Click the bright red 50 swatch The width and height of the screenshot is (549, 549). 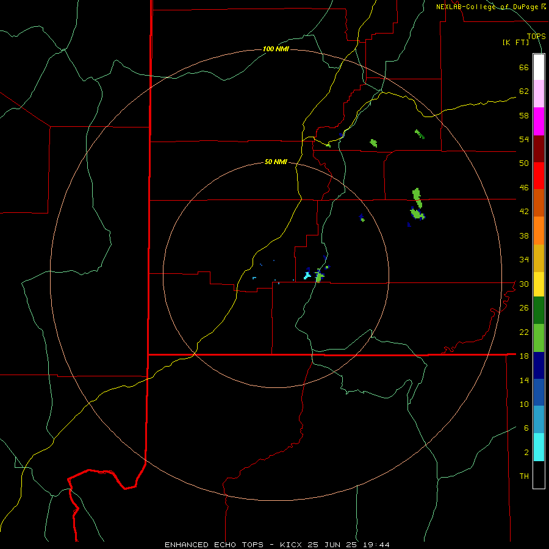(539, 176)
